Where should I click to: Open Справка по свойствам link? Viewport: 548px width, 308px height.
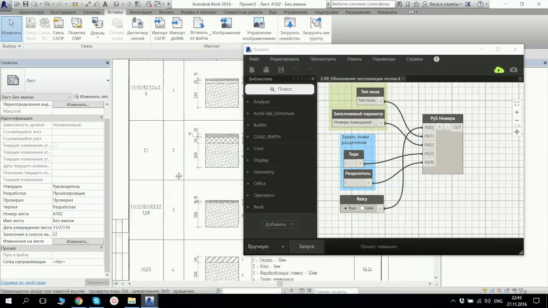click(23, 282)
